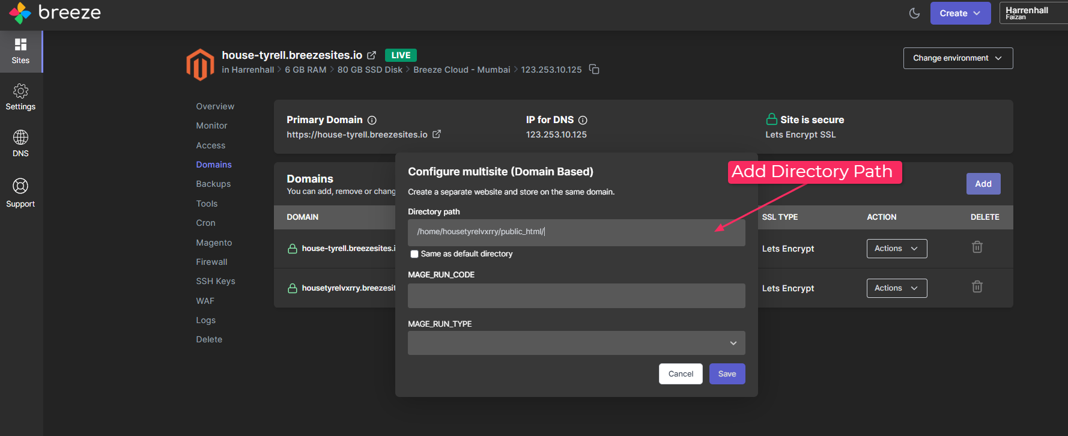Screen dimensions: 1068x436
Task: Focus the Directory path input field
Action: [577, 232]
